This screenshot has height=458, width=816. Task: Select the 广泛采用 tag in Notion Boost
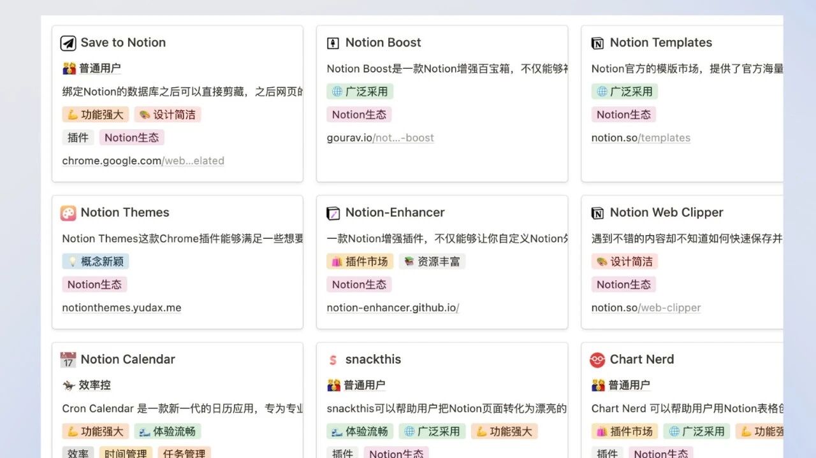(360, 92)
